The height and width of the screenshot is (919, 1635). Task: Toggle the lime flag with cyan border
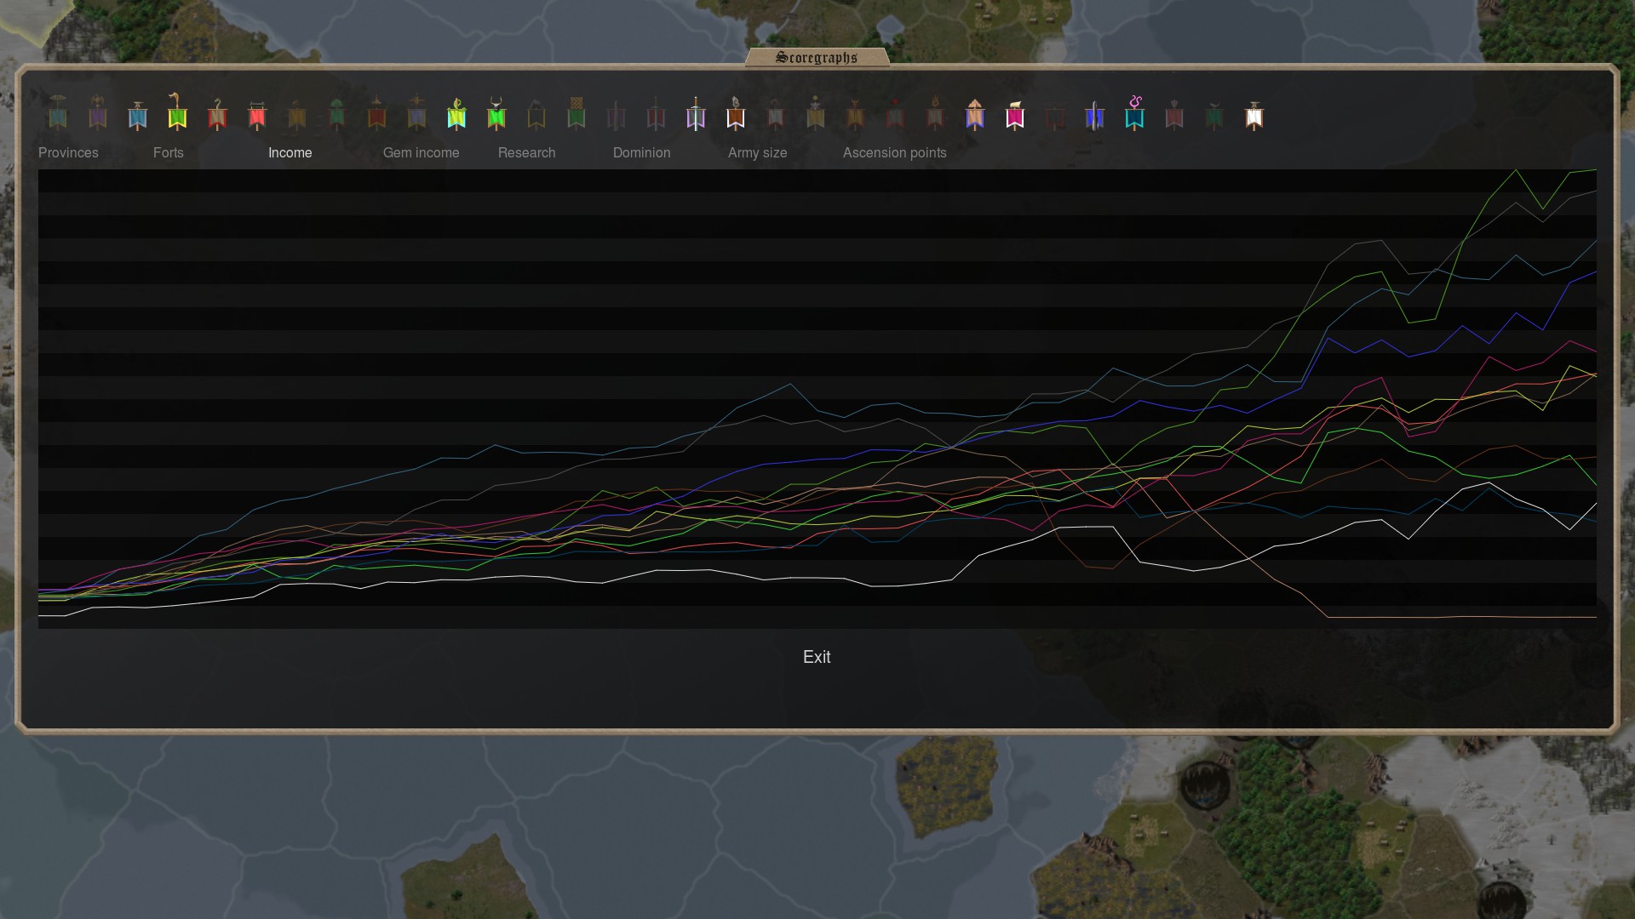[456, 114]
